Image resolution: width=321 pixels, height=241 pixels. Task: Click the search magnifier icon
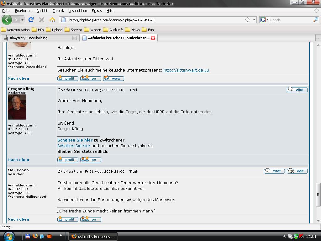(x=316, y=20)
